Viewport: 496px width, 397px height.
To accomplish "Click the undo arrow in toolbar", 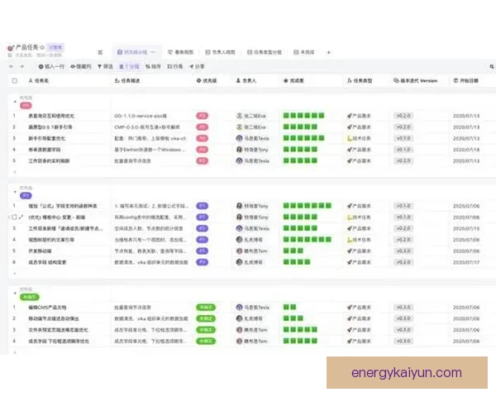I will tap(12, 66).
